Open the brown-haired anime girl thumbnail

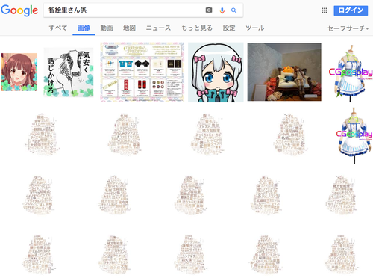[x=19, y=72]
